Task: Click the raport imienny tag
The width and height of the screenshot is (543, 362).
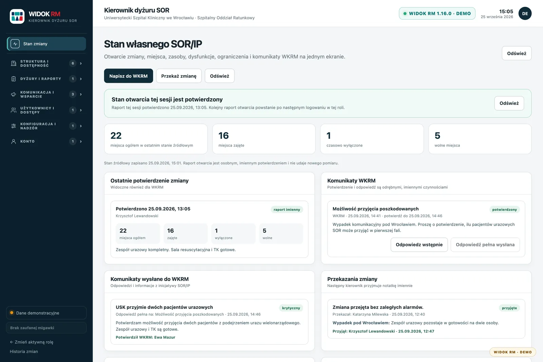Action: pyautogui.click(x=287, y=210)
